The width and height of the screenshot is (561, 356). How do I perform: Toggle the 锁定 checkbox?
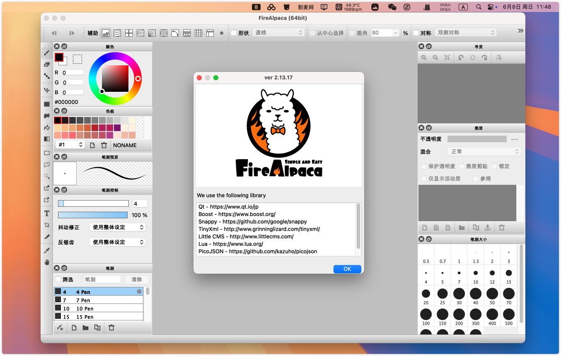(494, 166)
